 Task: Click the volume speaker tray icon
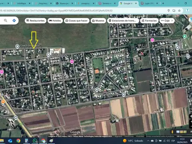pyautogui.click(x=168, y=141)
